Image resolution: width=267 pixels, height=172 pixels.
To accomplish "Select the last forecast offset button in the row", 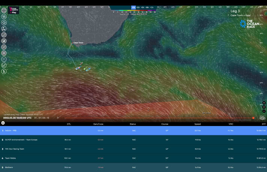I will pos(152,7).
